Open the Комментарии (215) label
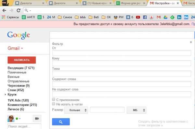 [22, 105]
